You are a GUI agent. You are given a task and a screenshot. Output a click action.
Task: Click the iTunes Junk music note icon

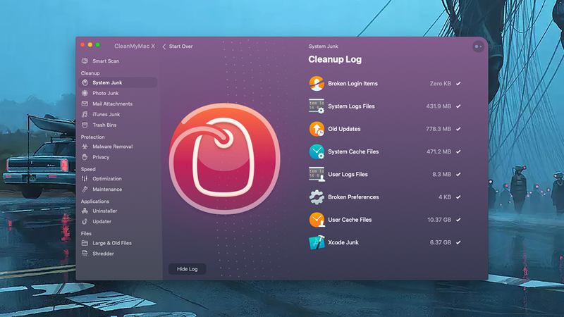85,114
